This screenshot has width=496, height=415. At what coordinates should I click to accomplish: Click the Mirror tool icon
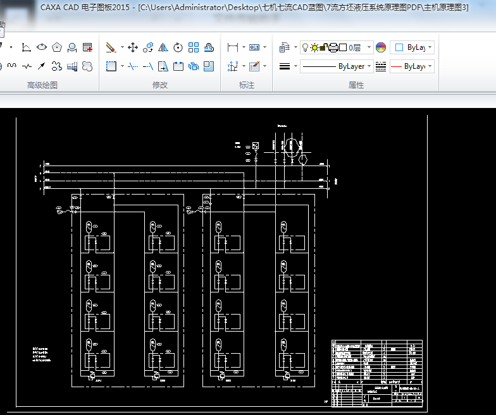[163, 47]
